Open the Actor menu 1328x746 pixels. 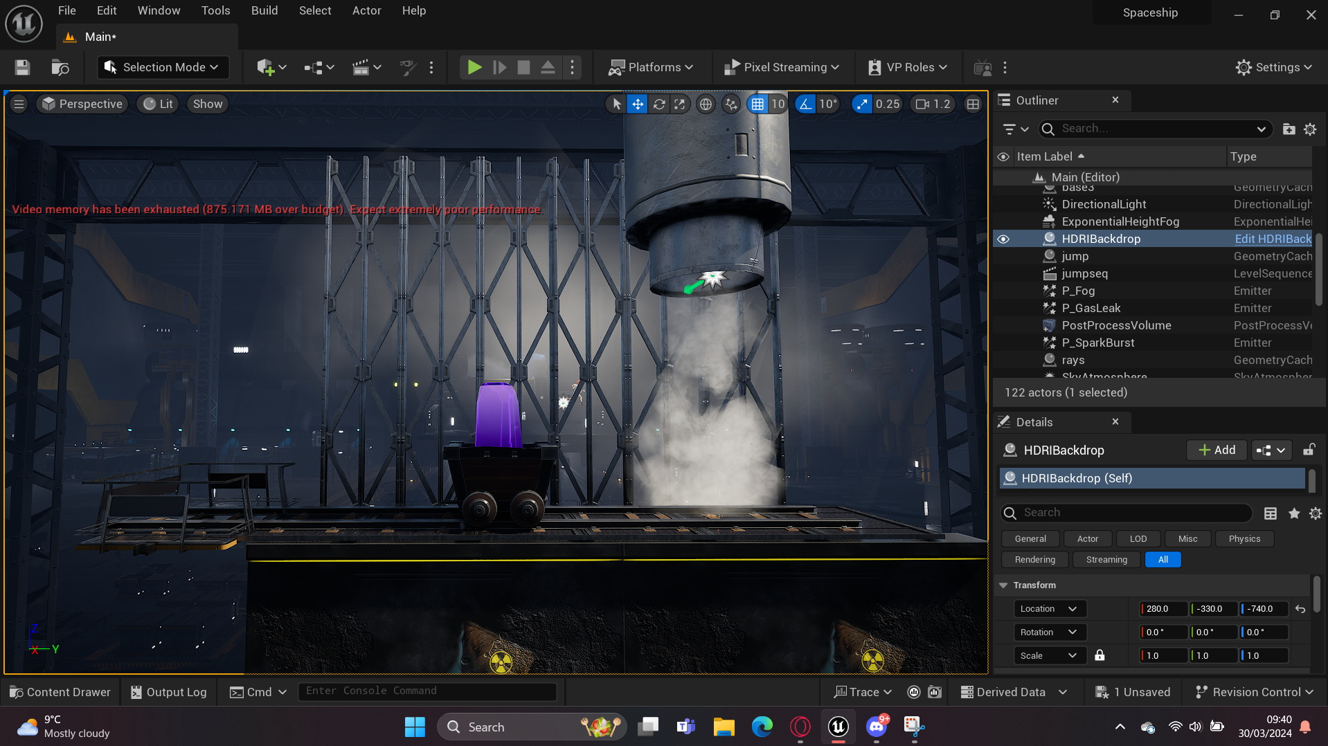366,10
